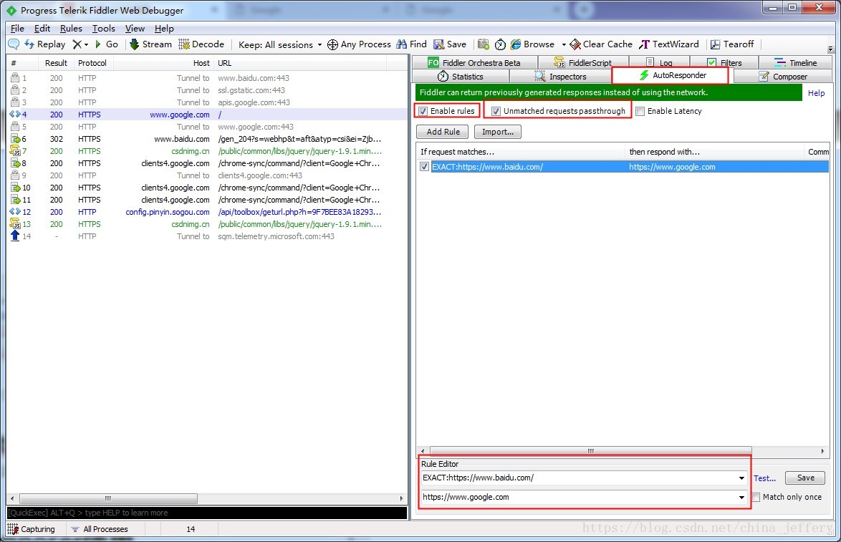The width and height of the screenshot is (841, 542).
Task: Uncheck the baidu.com rule checkbox
Action: (x=424, y=167)
